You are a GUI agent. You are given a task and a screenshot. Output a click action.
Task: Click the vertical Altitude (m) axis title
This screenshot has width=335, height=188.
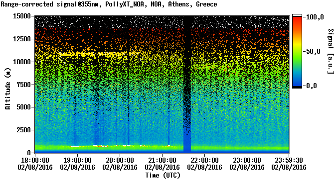point(7,89)
